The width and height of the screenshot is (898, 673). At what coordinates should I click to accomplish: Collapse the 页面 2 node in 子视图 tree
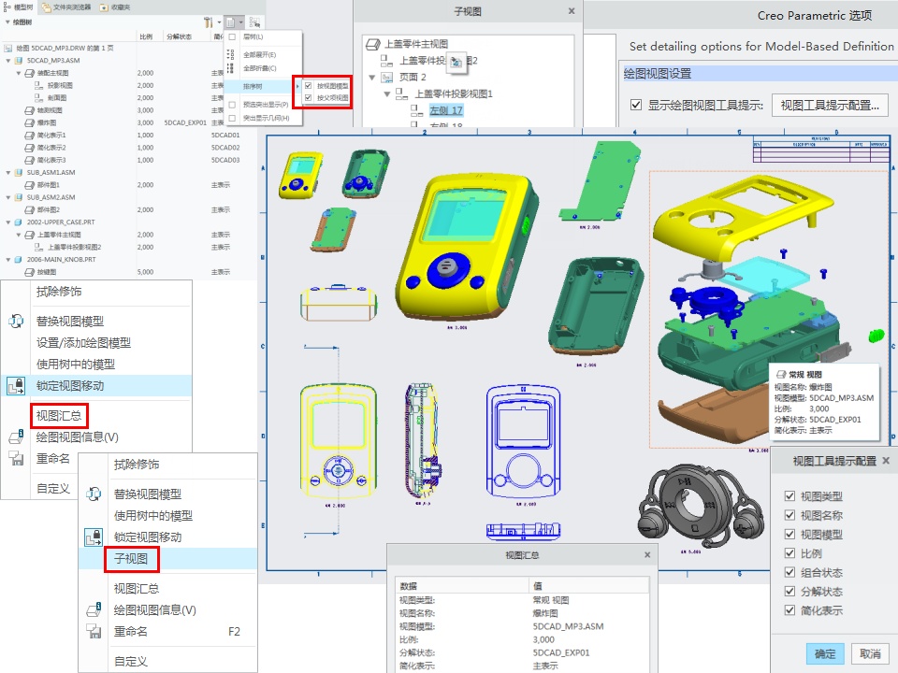371,77
